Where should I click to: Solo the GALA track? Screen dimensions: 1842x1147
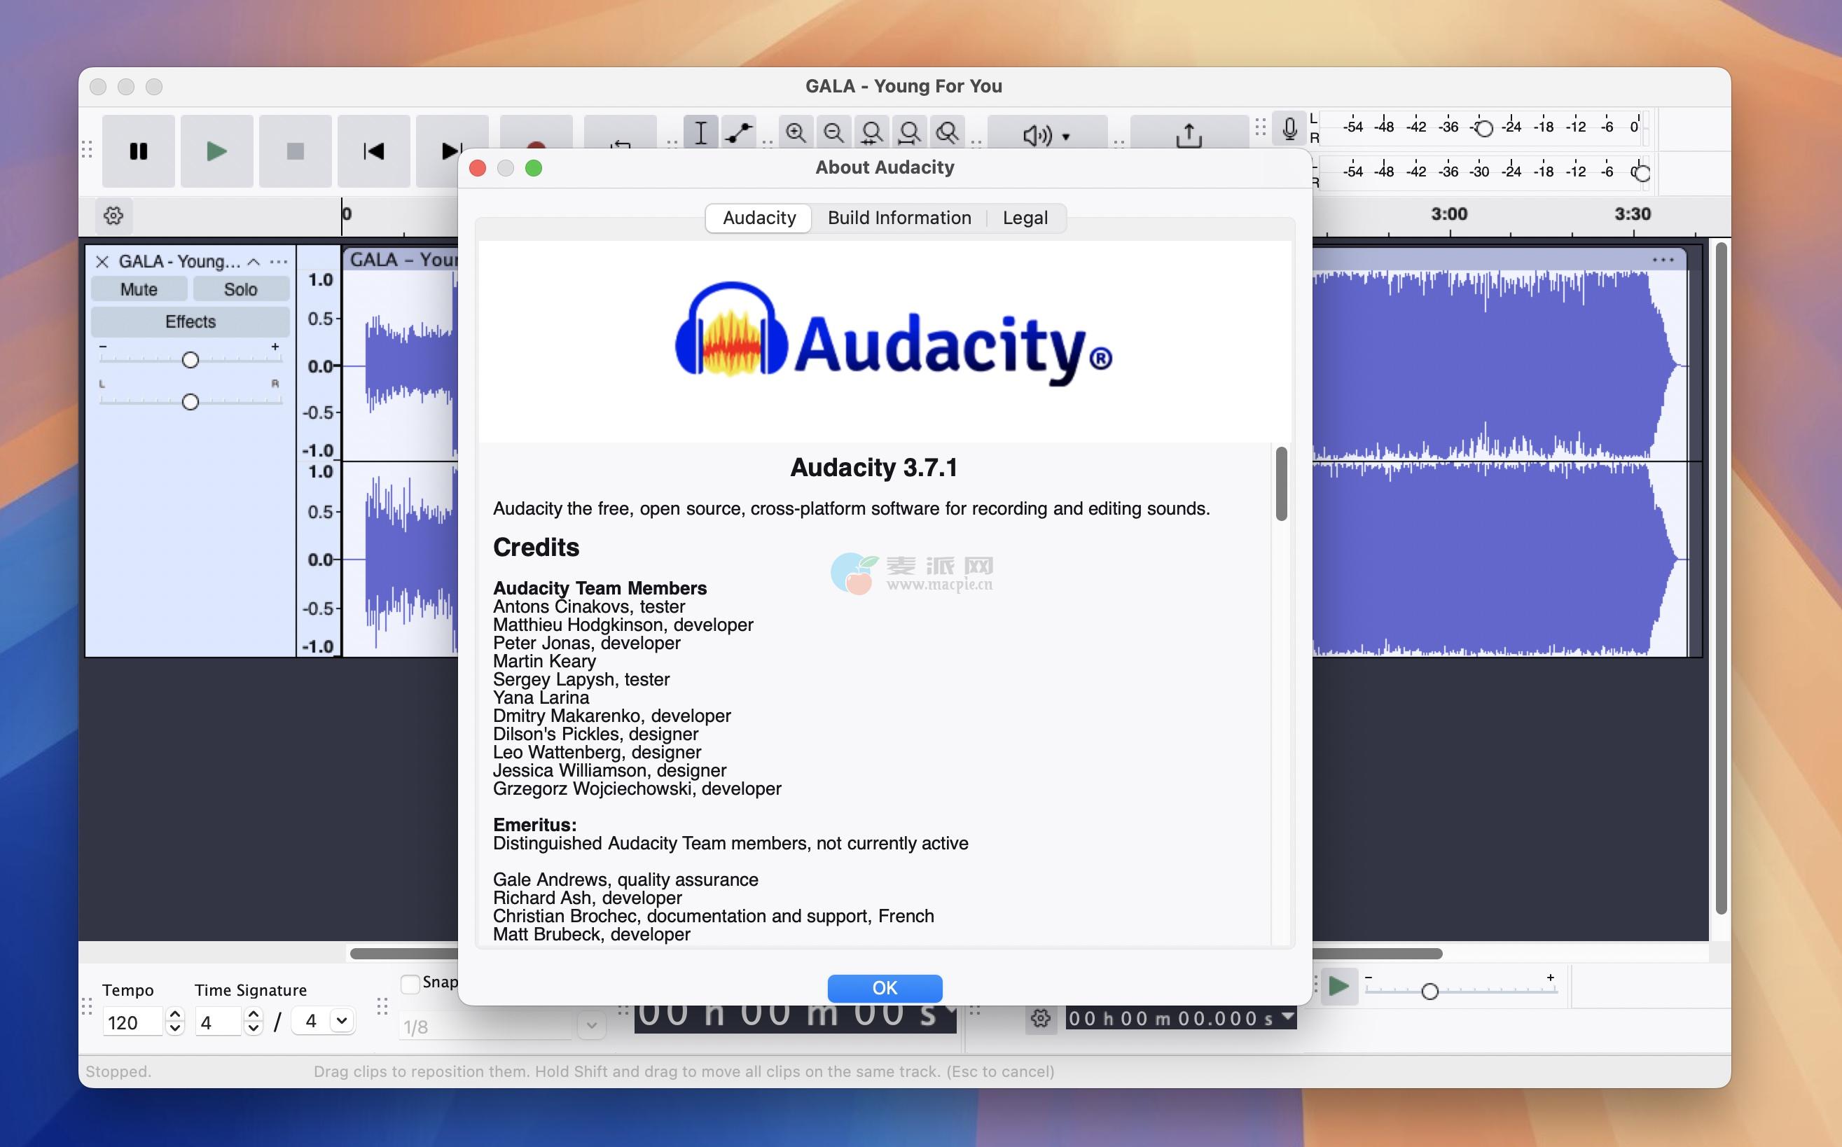[240, 289]
